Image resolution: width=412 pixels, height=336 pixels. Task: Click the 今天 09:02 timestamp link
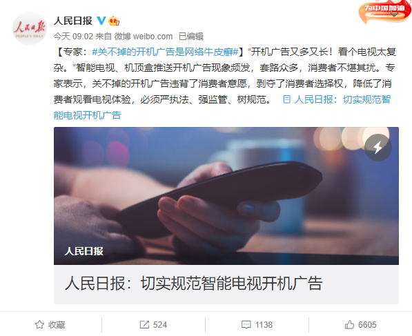tap(73, 37)
